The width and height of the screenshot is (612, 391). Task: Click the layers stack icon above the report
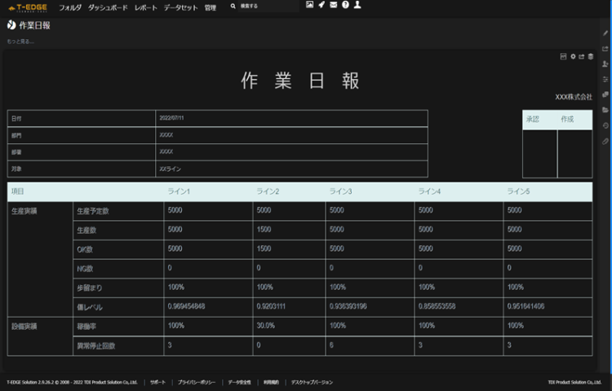(x=590, y=56)
